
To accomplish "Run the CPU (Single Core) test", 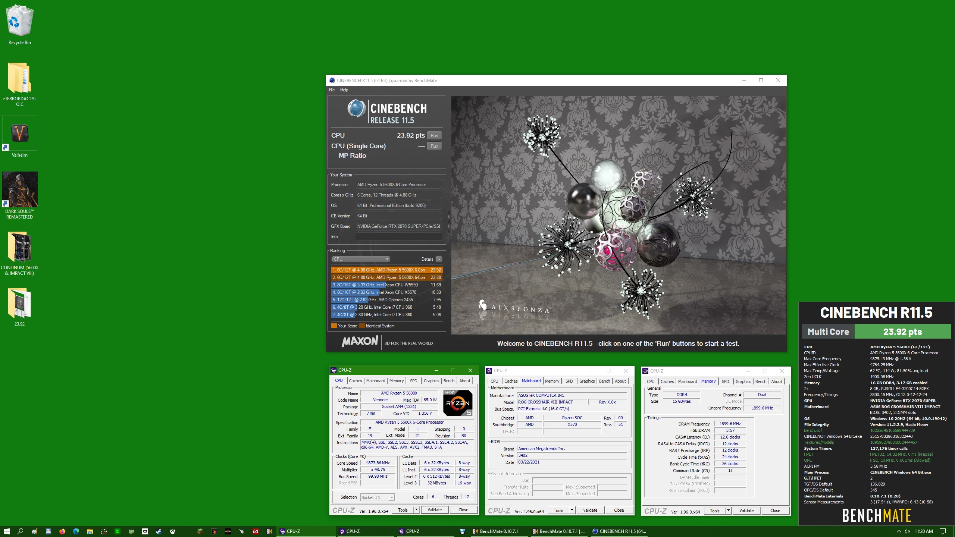I will 434,146.
